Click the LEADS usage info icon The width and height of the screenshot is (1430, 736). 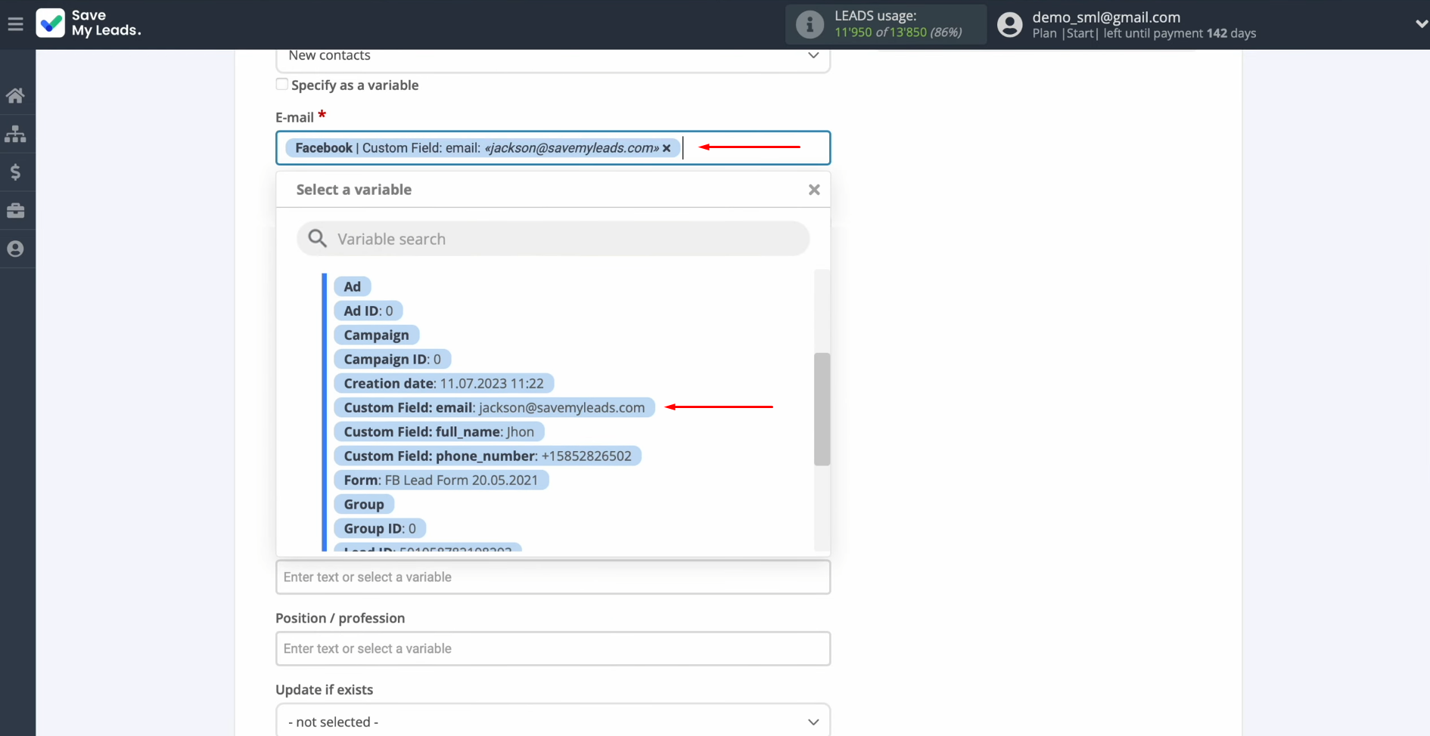(810, 24)
